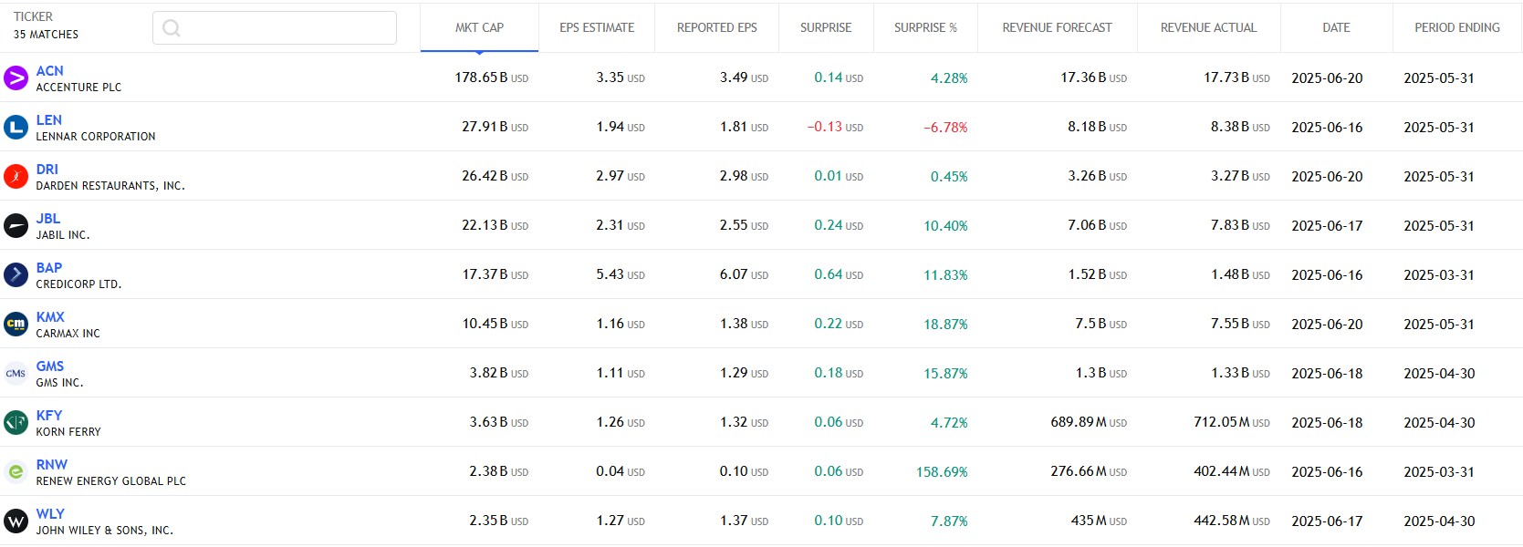1523x547 pixels.
Task: Click CarMax's 18.87% surprise percentage
Action: point(945,325)
